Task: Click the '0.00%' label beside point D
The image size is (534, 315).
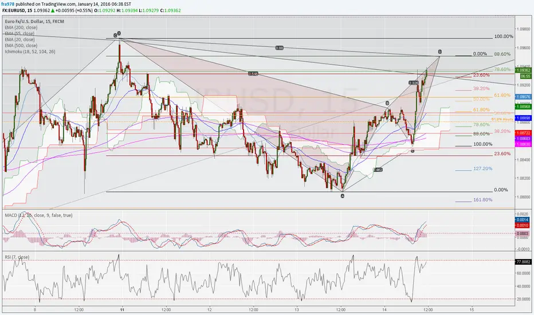Action: click(480, 54)
